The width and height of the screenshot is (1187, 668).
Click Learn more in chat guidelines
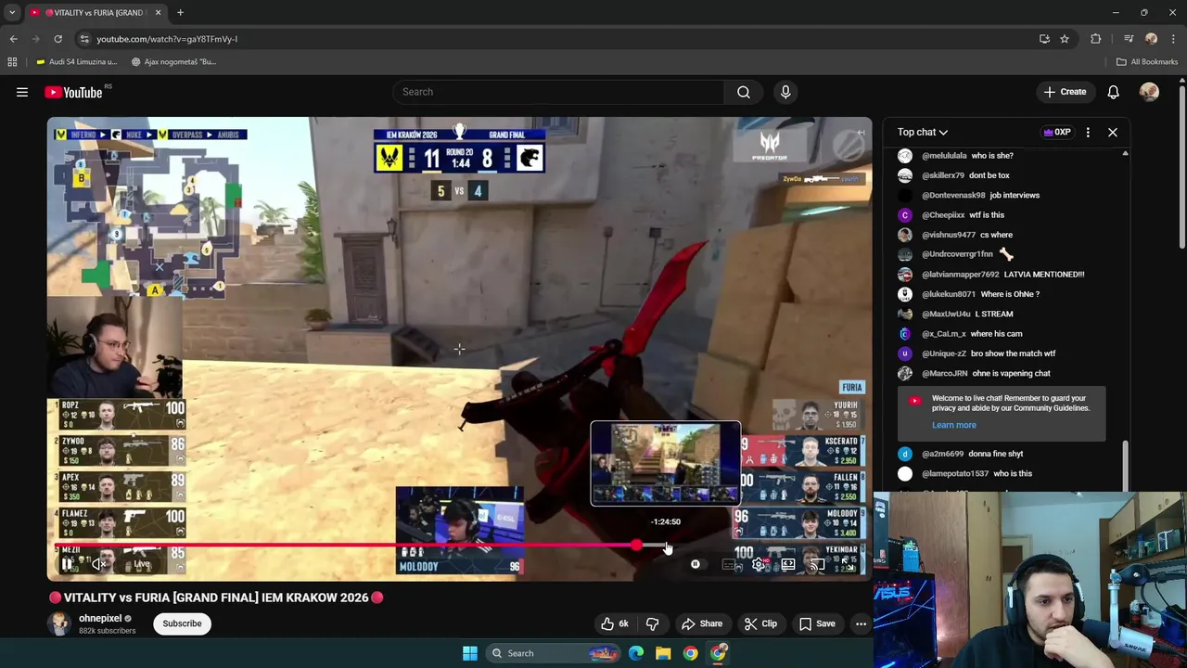point(954,425)
